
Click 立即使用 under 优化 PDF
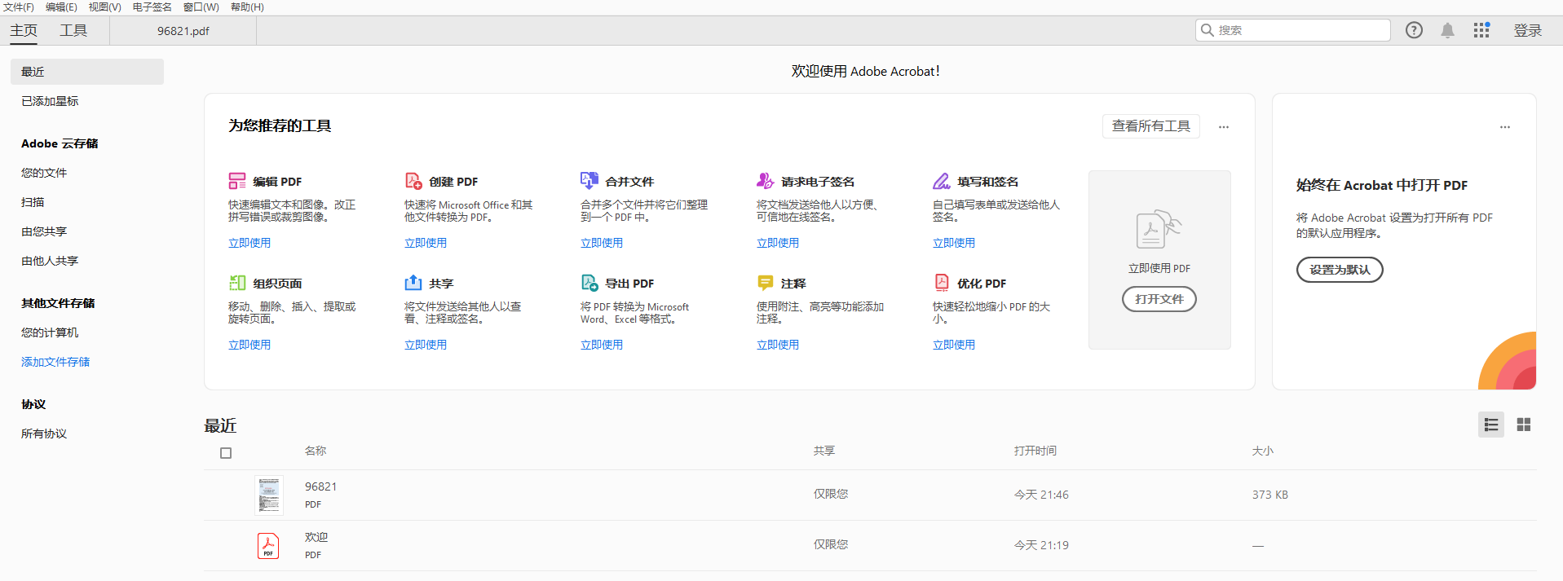click(x=954, y=345)
